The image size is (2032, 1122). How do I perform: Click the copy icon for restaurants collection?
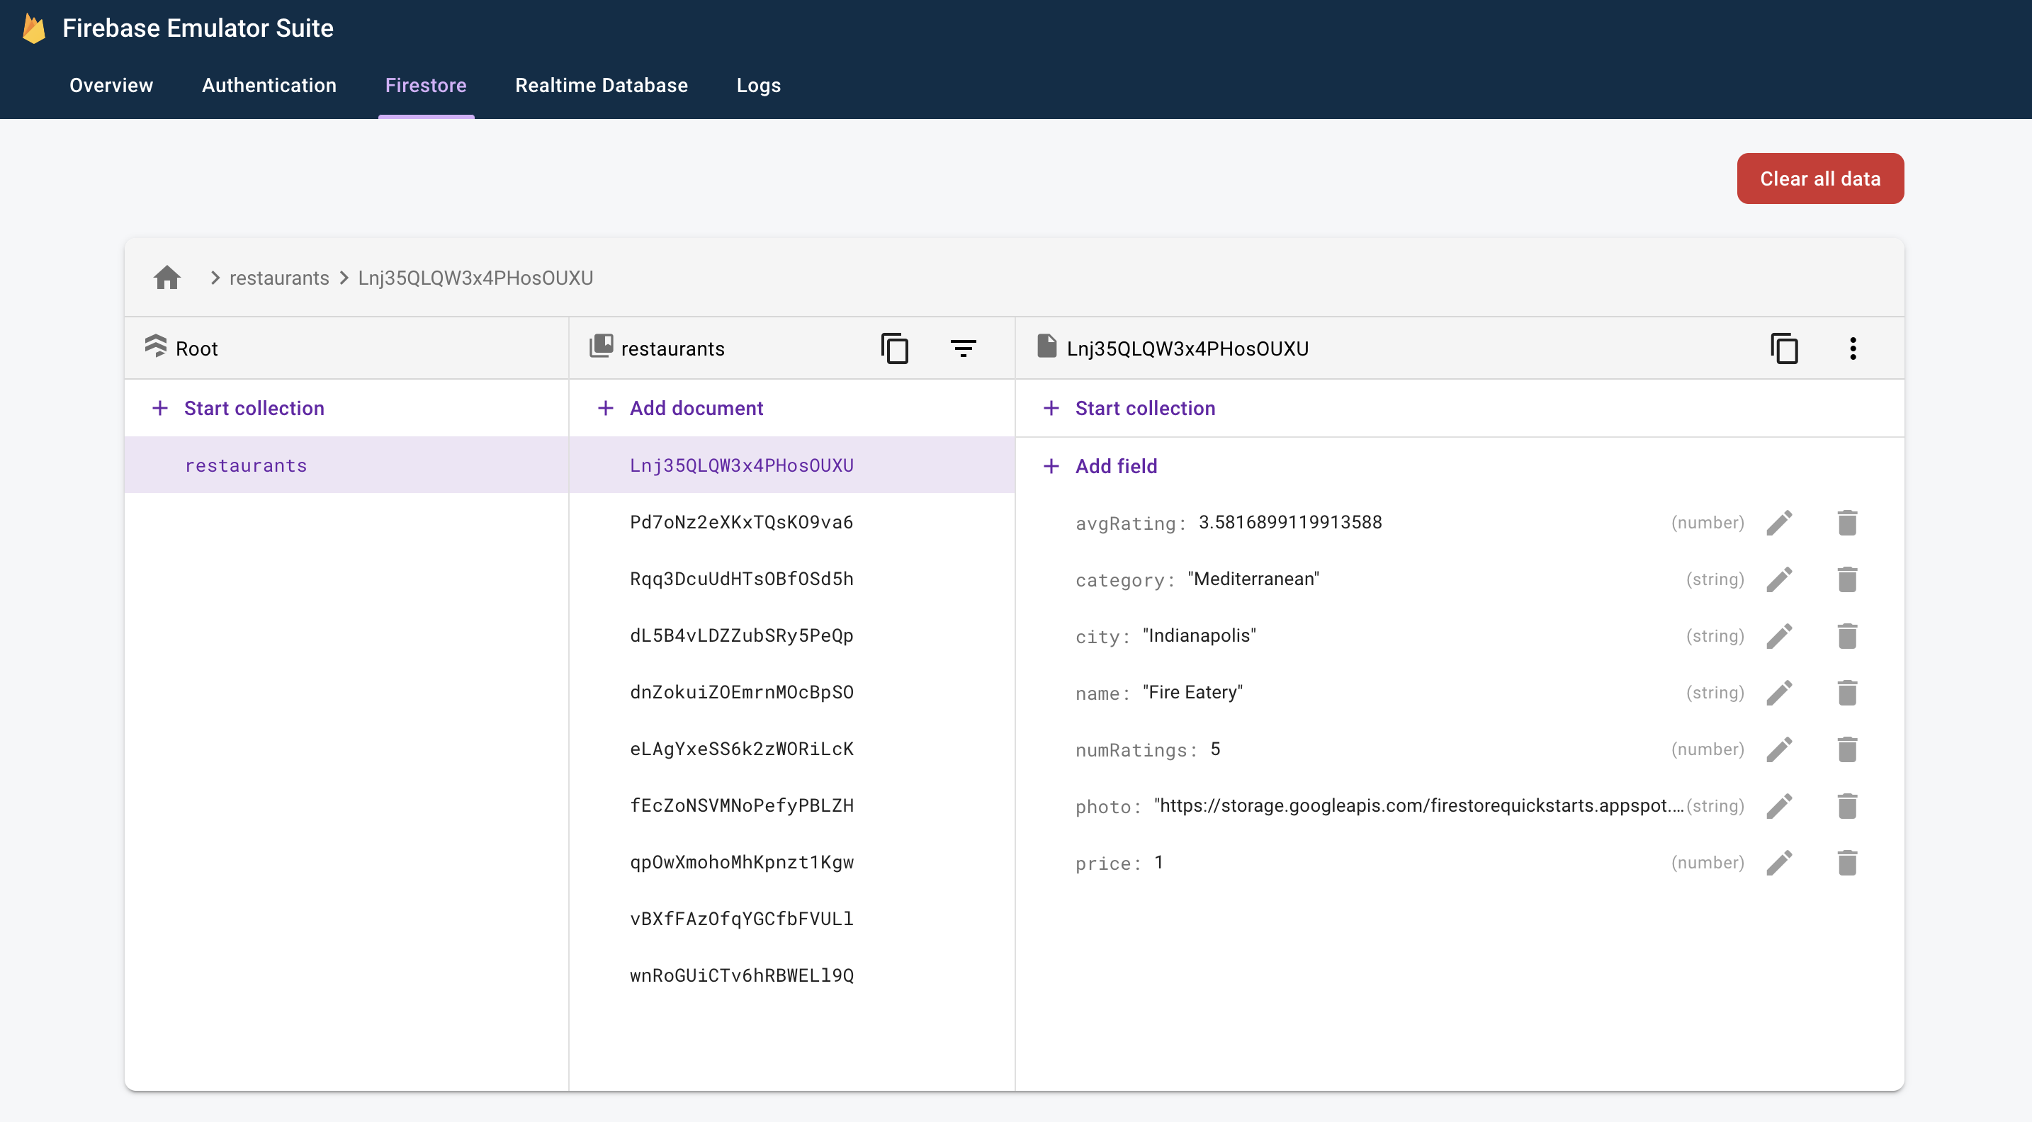click(893, 348)
